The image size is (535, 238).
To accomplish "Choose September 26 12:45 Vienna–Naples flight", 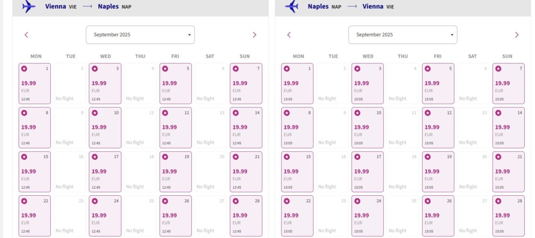I will pyautogui.click(x=176, y=216).
